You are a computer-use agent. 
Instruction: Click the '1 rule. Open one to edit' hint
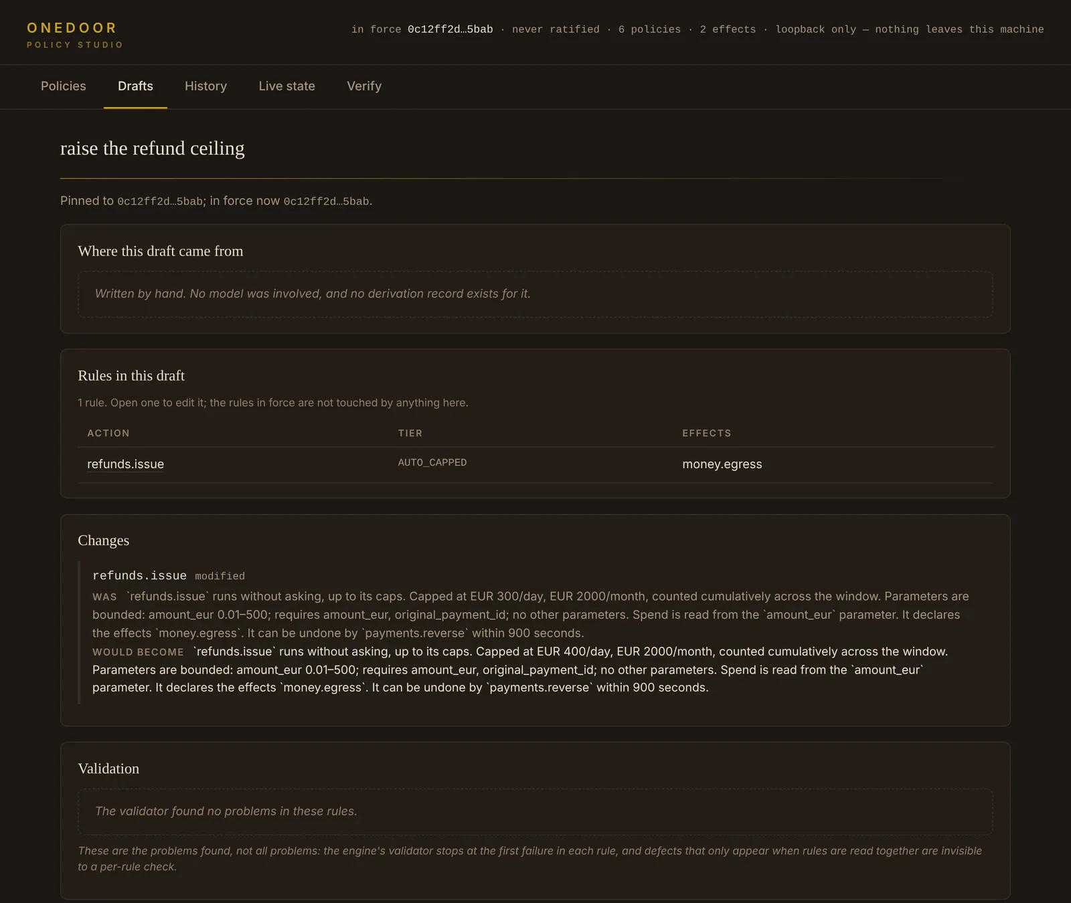[273, 403]
